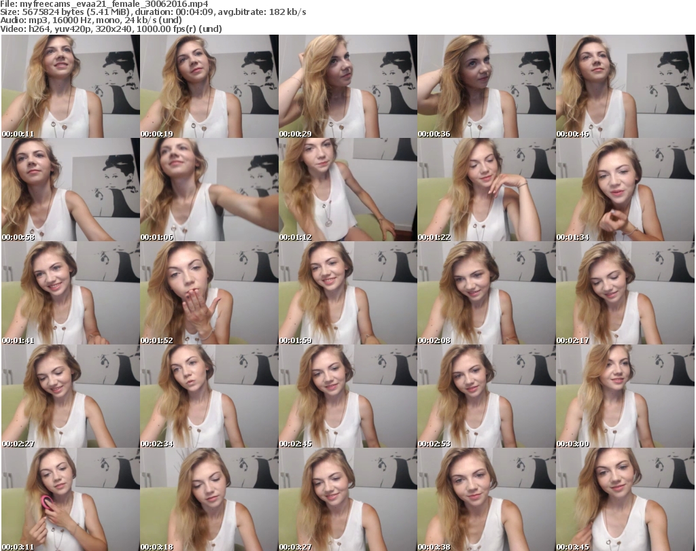Pick the frame stamped 00:00:58
The height and width of the screenshot is (551, 696).
(70, 190)
